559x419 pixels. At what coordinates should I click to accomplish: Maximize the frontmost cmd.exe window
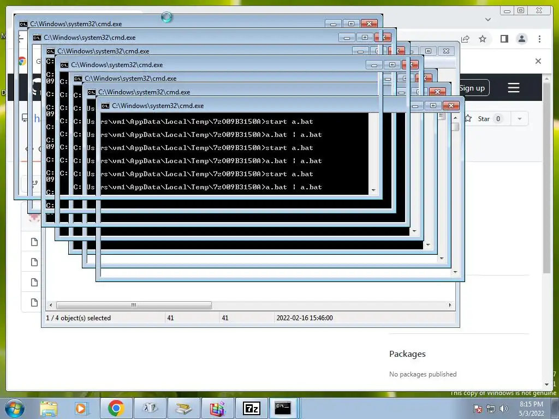click(433, 106)
